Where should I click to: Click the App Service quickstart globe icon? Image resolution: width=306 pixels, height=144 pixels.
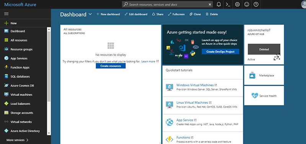pyautogui.click(x=169, y=122)
